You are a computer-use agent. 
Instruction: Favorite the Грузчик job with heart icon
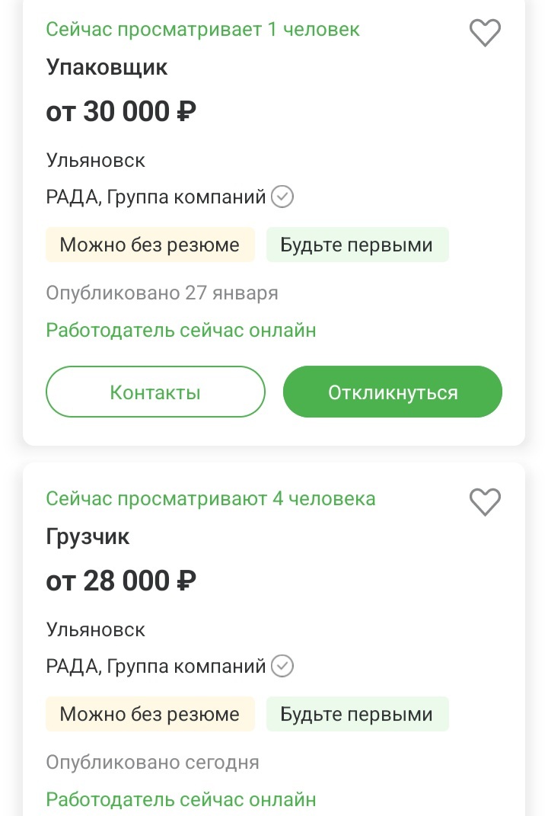point(485,502)
